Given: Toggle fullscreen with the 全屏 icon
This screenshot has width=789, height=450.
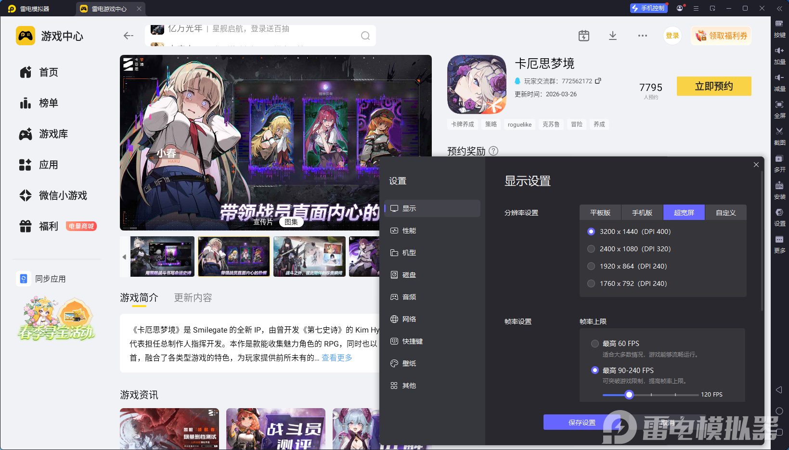Looking at the screenshot, I should pos(779,104).
